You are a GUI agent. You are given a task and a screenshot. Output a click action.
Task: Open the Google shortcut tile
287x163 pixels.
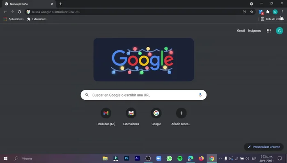156,117
